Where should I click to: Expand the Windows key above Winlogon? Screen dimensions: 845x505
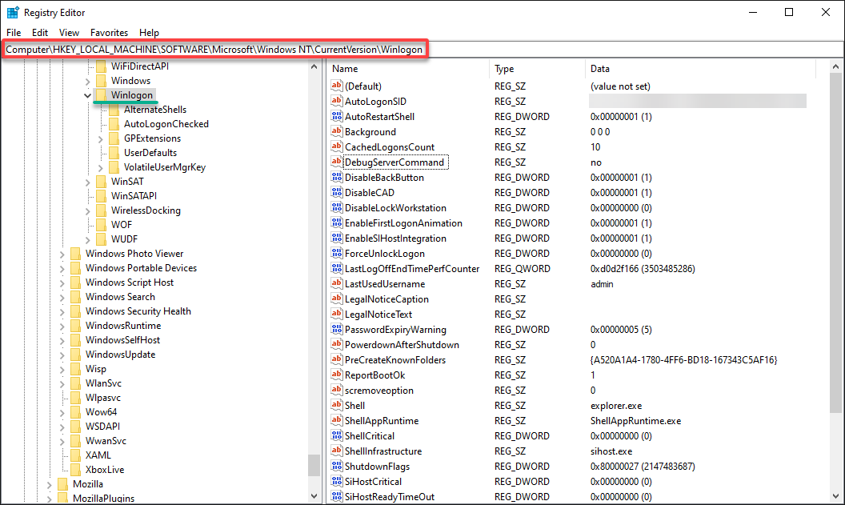(x=88, y=82)
